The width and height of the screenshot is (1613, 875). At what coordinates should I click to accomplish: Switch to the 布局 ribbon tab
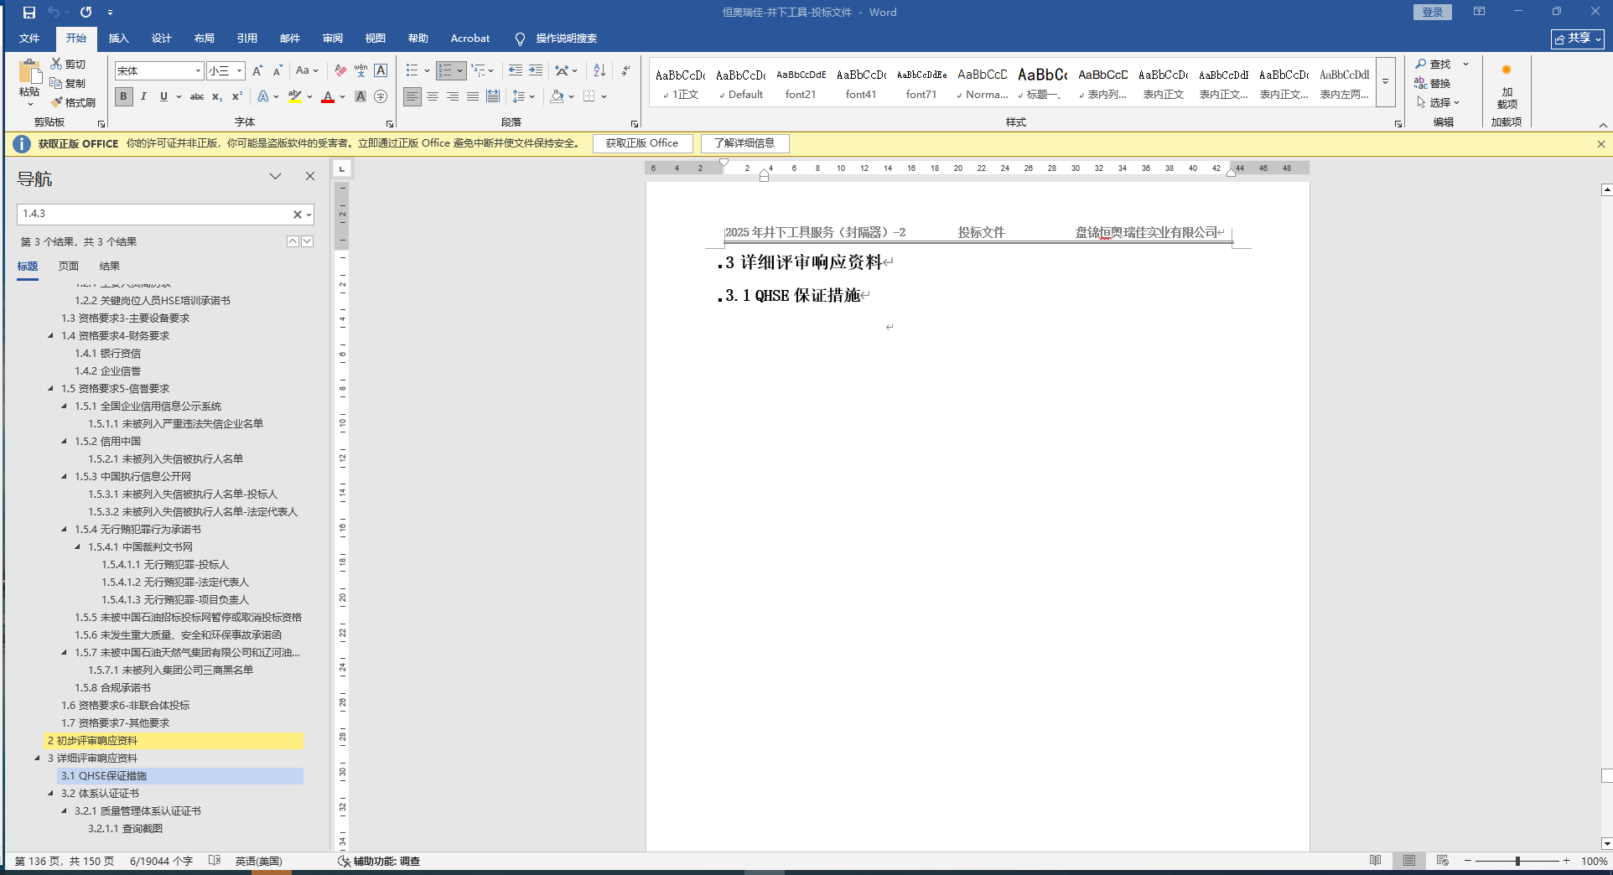(205, 39)
